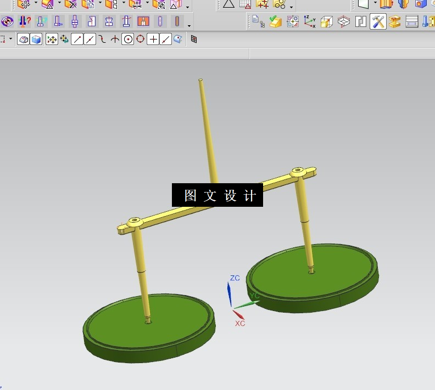
Task: Toggle Arc Center snap
Action: (127, 39)
